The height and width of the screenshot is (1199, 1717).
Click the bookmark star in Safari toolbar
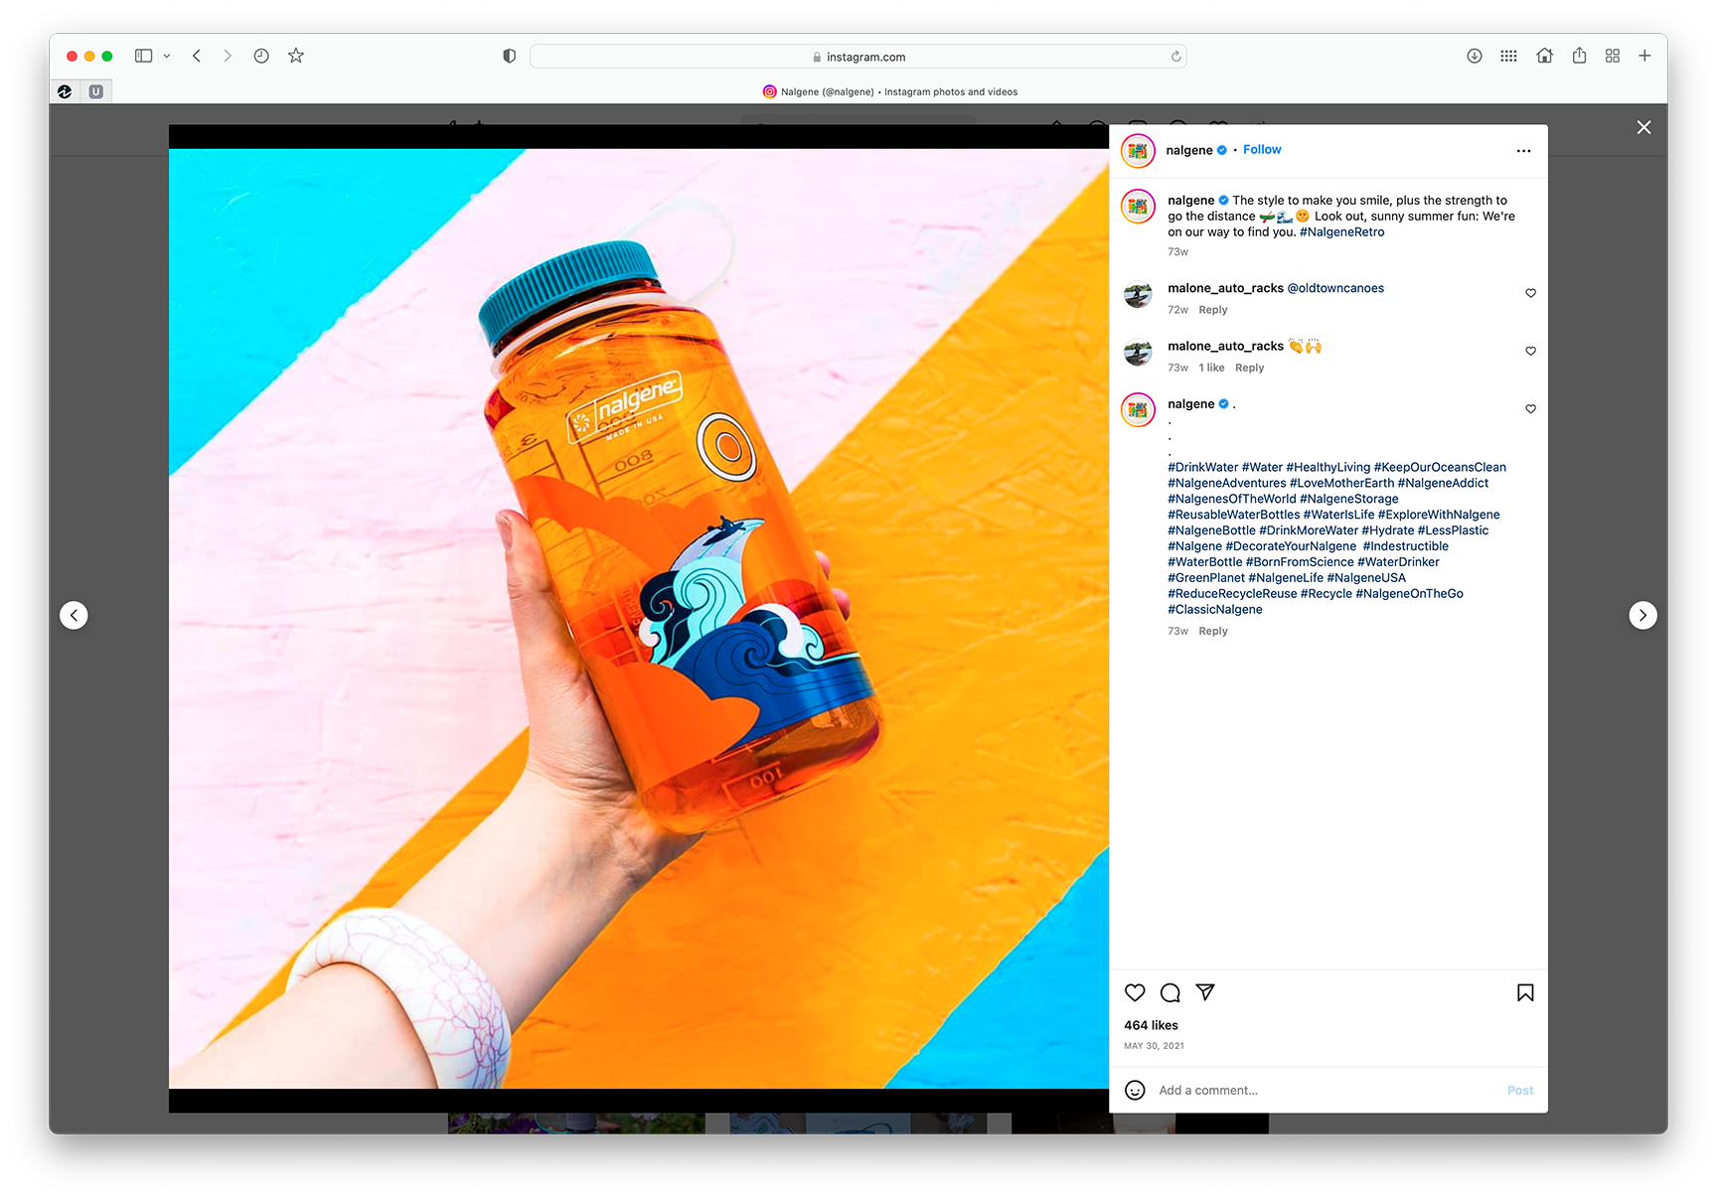point(296,57)
